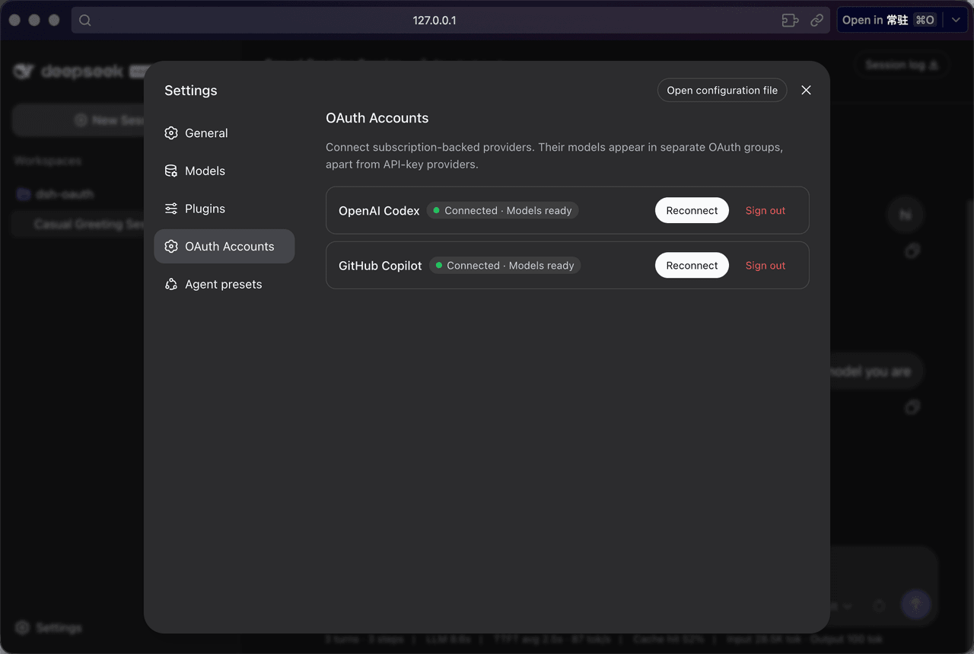Image resolution: width=974 pixels, height=654 pixels.
Task: Open the Models settings section
Action: [224, 171]
